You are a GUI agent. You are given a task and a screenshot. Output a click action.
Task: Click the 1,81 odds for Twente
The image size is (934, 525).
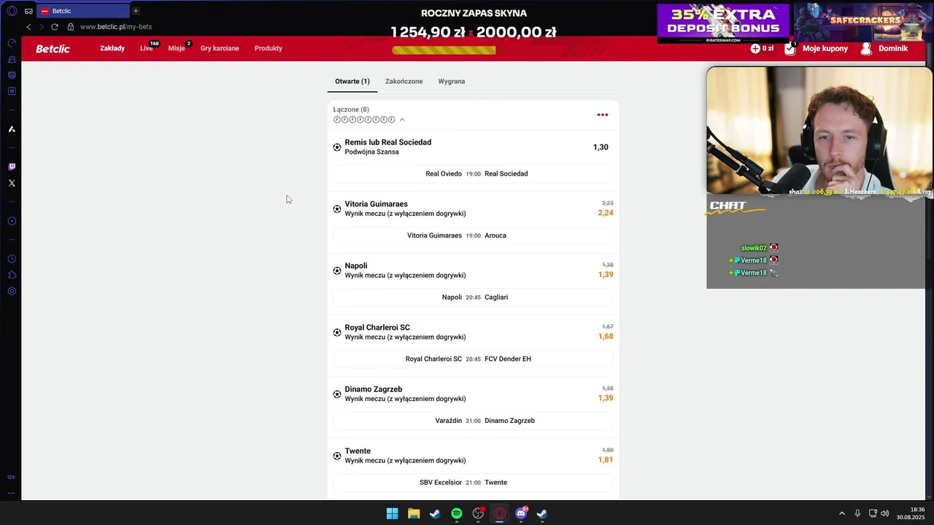pos(606,460)
